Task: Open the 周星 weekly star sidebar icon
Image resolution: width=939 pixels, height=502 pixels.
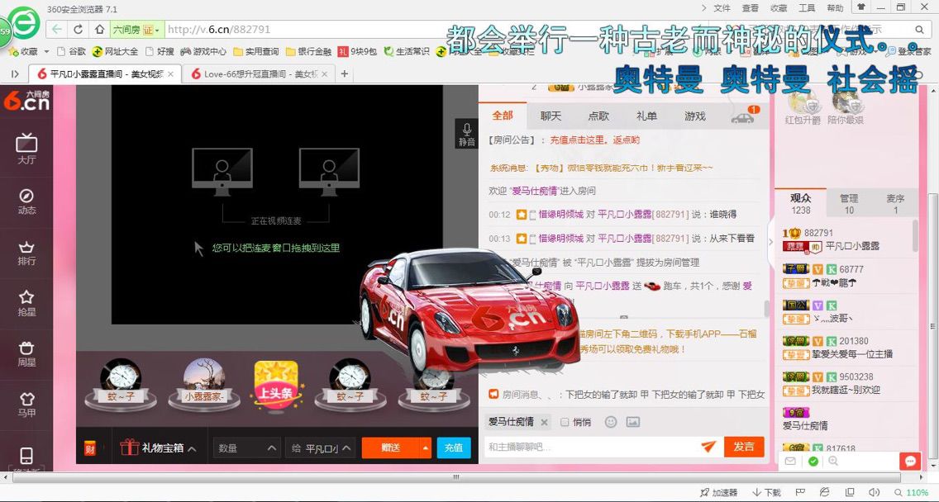Action: click(26, 354)
